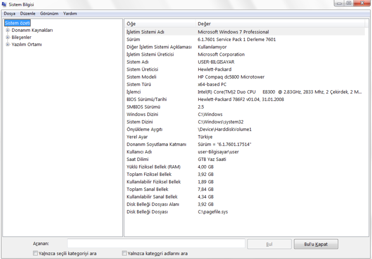Select the Toplam Fiziksel Bellek row label
Viewport: 372px width, 259px height.
coord(149,174)
